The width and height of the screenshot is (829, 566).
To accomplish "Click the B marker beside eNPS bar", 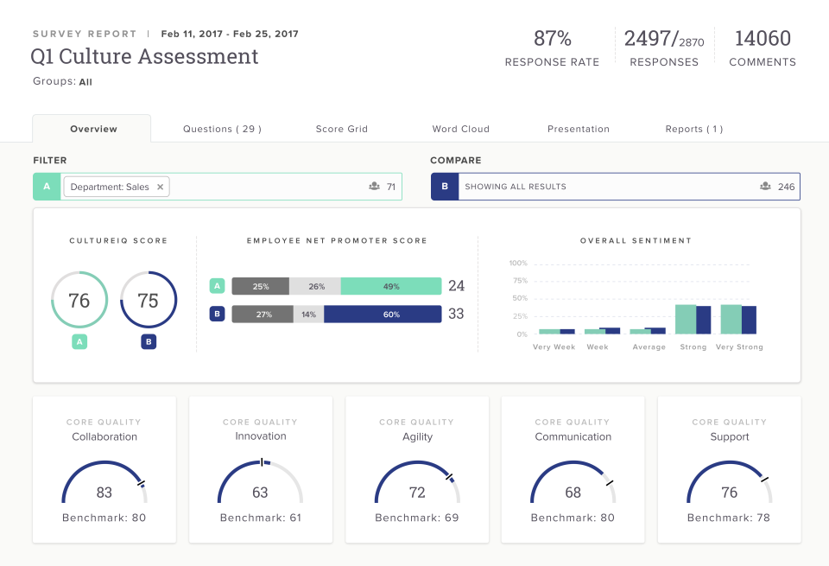I will [x=218, y=314].
